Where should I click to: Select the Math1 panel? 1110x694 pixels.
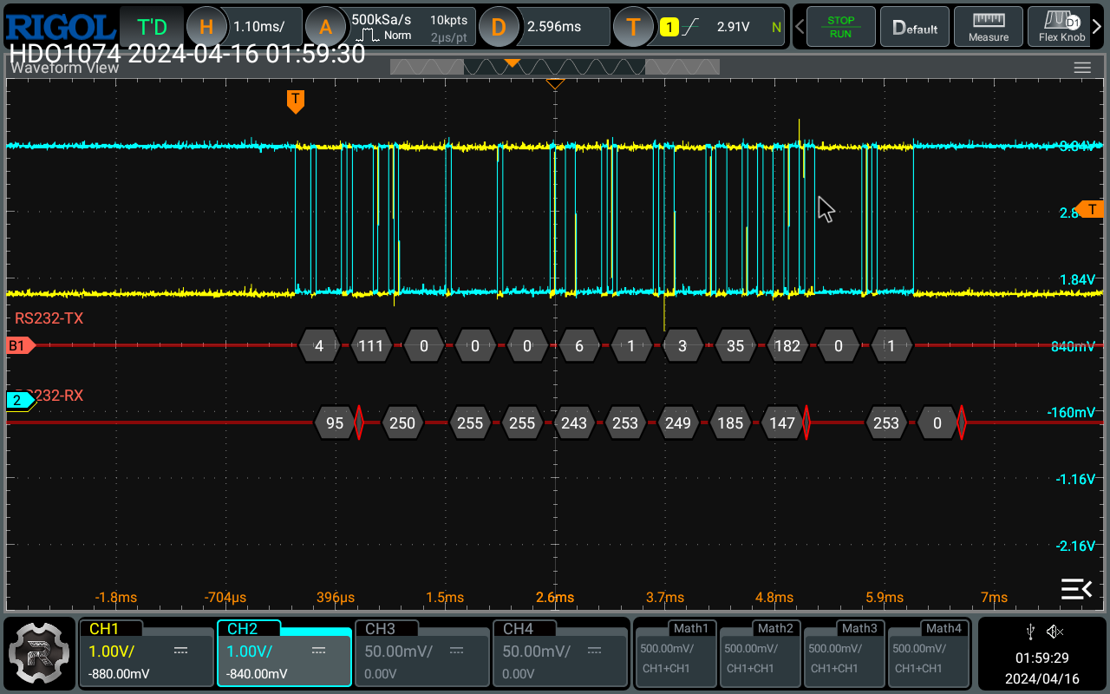(675, 652)
